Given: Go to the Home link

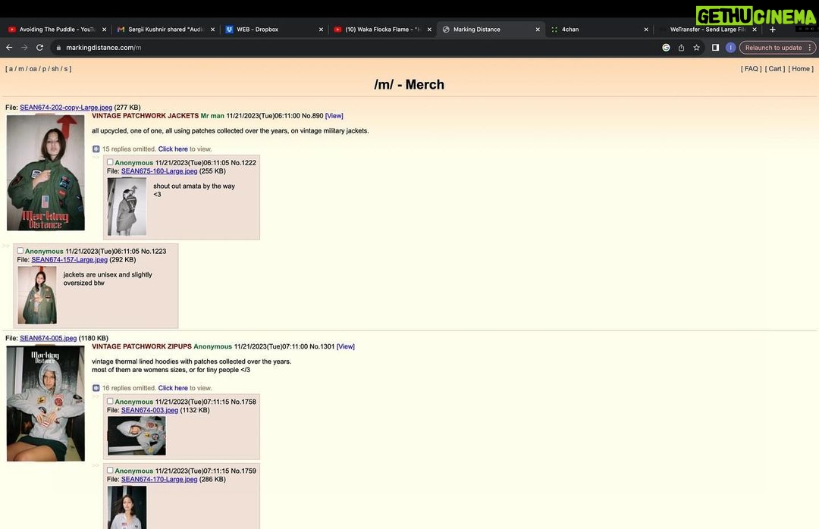Looking at the screenshot, I should tap(801, 69).
